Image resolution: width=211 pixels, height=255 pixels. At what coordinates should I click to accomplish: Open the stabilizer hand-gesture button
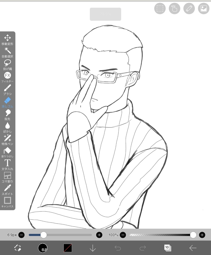tap(174, 8)
